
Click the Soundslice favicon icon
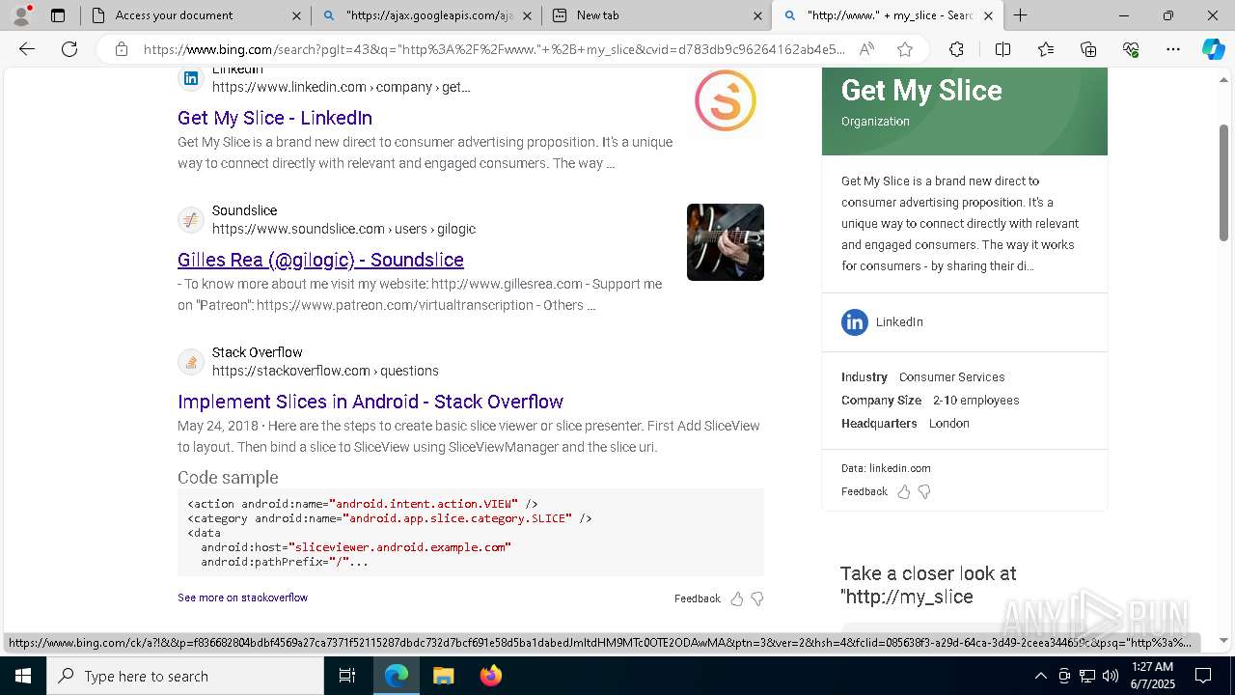pyautogui.click(x=191, y=220)
